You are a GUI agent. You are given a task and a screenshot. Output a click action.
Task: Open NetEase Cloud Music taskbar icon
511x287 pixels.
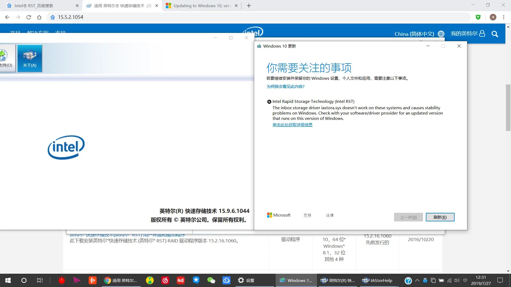click(165, 280)
